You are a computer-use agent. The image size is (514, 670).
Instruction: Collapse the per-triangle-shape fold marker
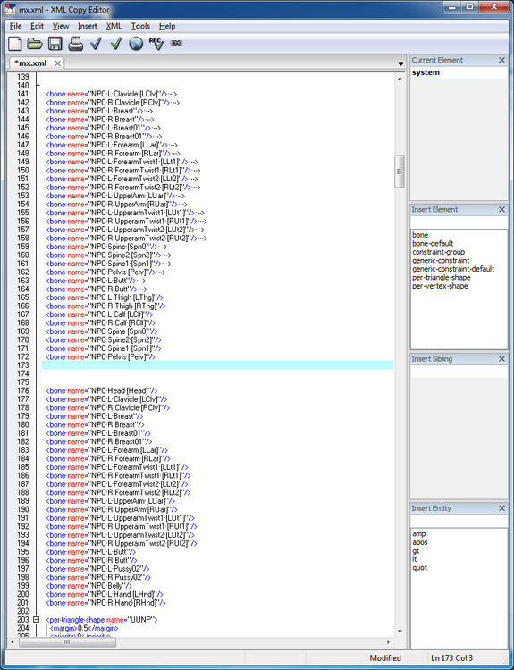tap(37, 619)
